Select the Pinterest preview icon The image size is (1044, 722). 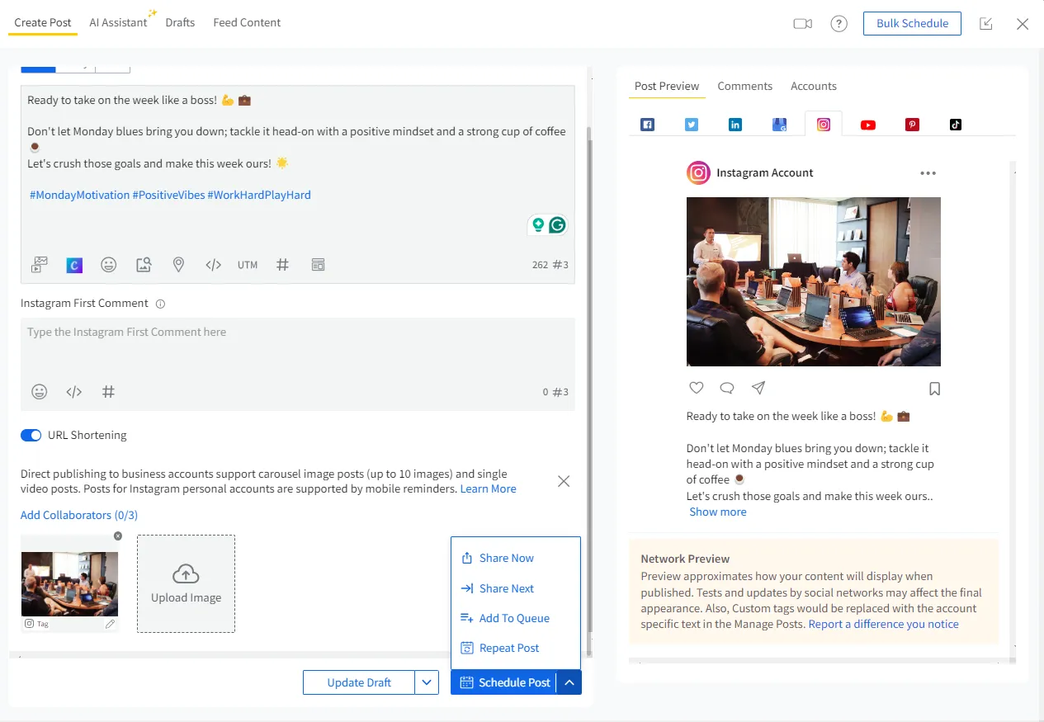(x=912, y=125)
